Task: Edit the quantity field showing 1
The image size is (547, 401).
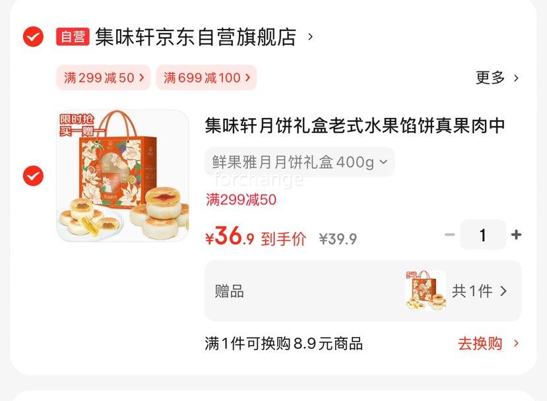Action: [x=483, y=235]
